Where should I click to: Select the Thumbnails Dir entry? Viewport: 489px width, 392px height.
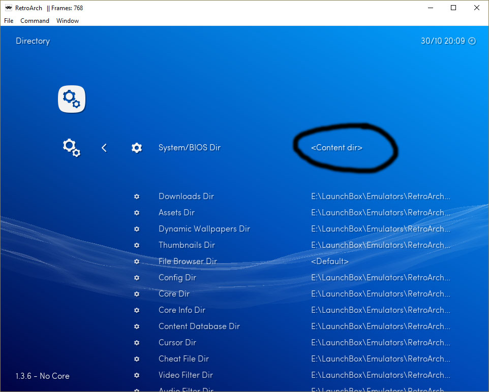187,245
